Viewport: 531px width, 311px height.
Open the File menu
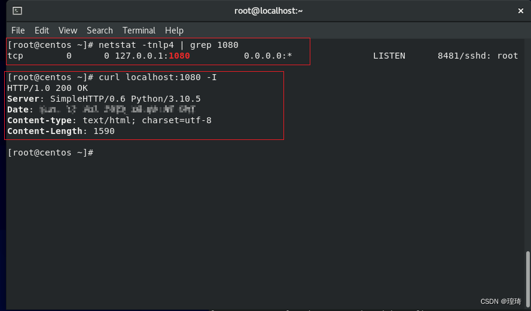(18, 31)
